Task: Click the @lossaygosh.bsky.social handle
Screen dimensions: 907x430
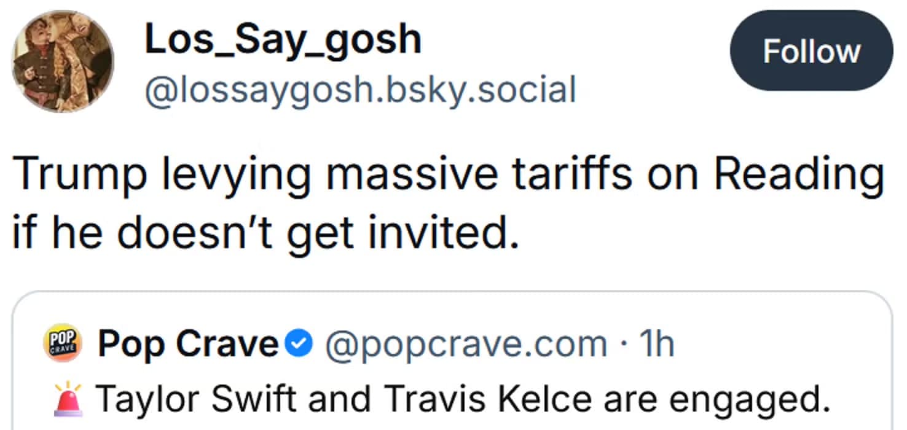Action: (x=359, y=90)
